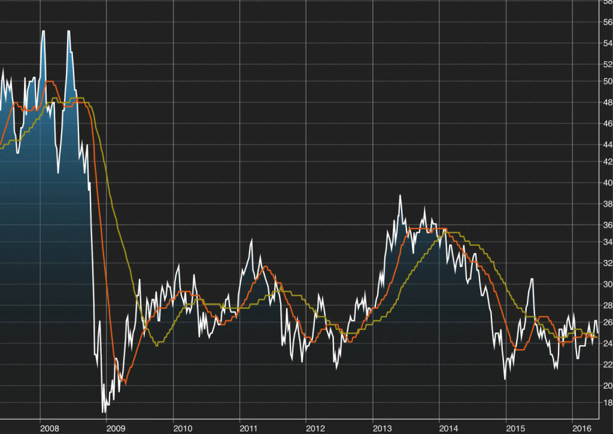Click the 50 value on the price axis

pos(608,81)
